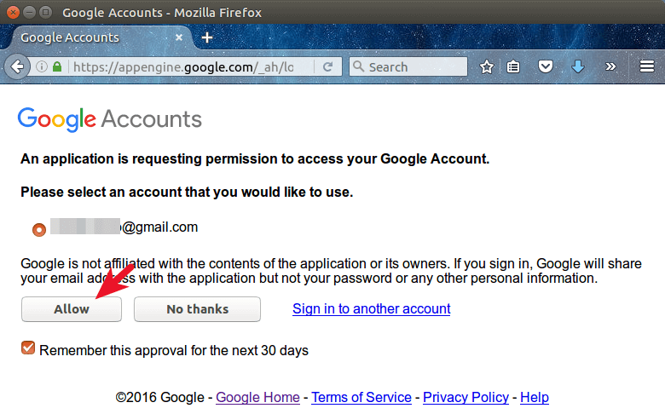The image size is (665, 414).
Task: Click the green padlock security icon
Action: pyautogui.click(x=57, y=66)
